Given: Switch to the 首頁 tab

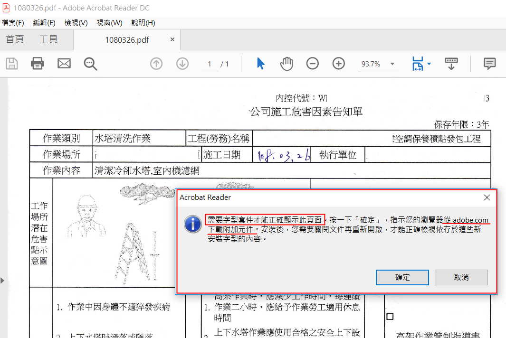Looking at the screenshot, I should click(x=15, y=39).
